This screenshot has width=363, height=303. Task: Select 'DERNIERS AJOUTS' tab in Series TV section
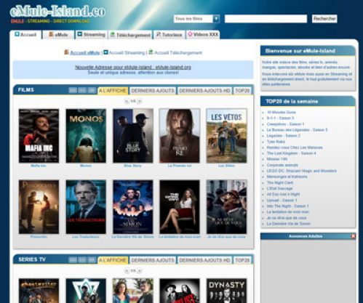[x=153, y=260]
